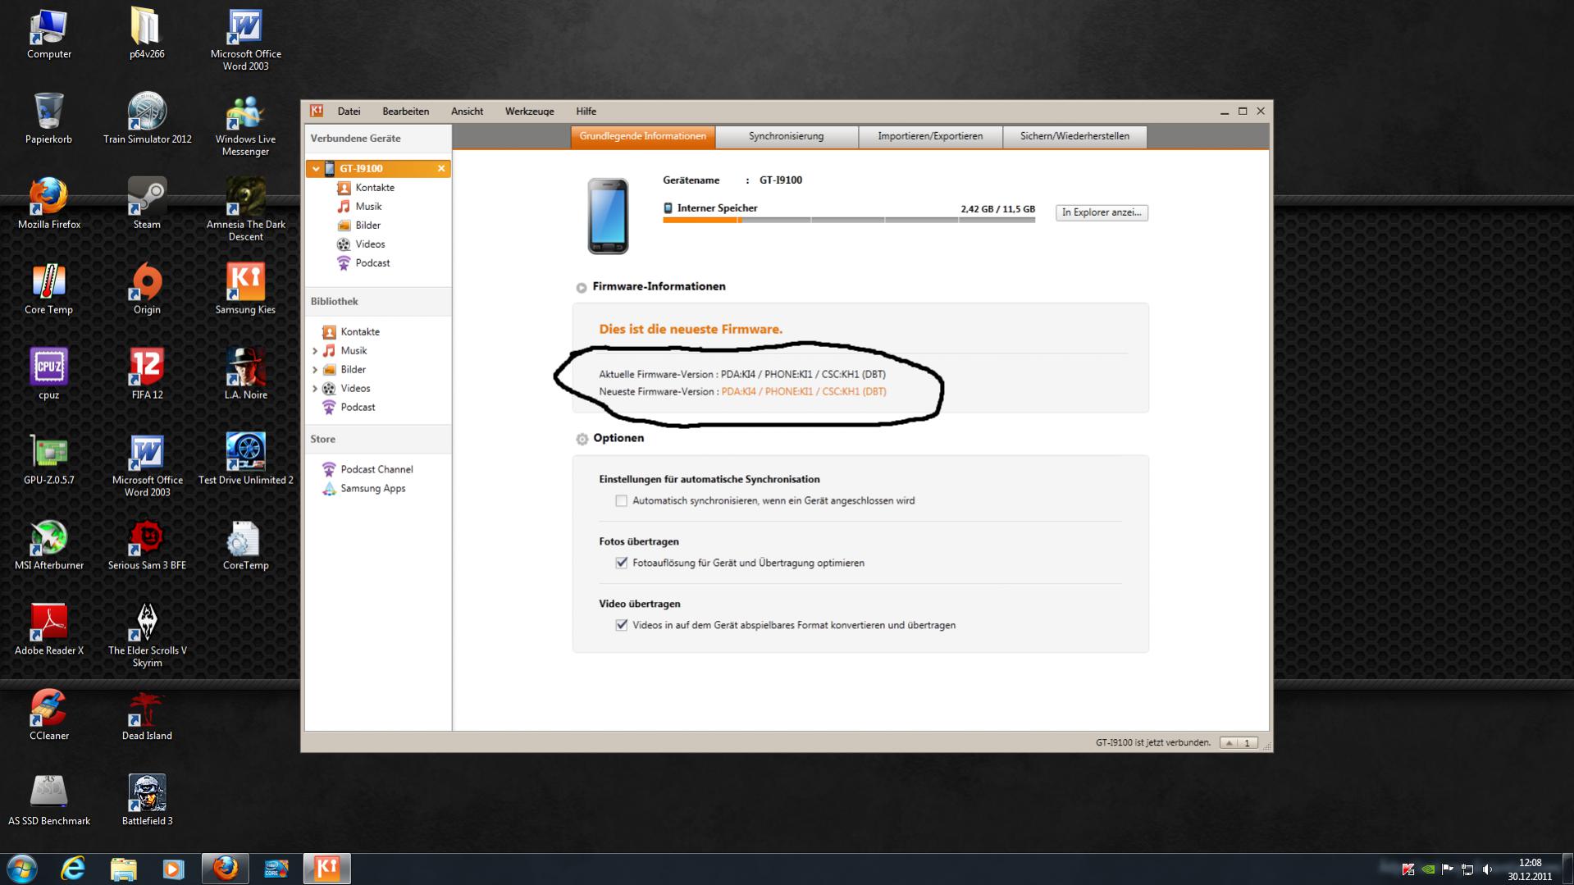Open Origin desktop shortcut
Image resolution: width=1574 pixels, height=885 pixels.
147,289
